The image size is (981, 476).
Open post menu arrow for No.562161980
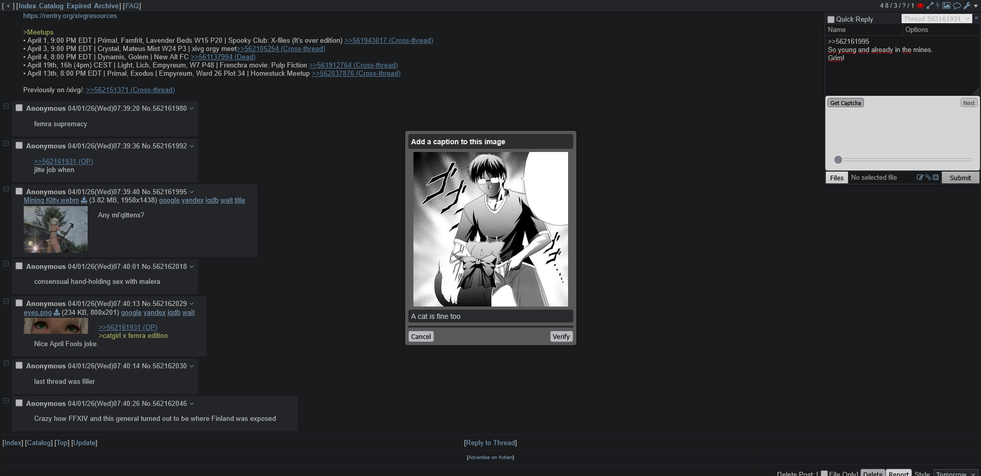coord(192,108)
